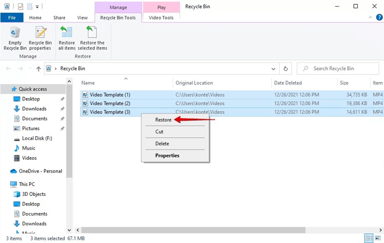The width and height of the screenshot is (384, 243).
Task: Select This PC in navigation pane
Action: (x=27, y=184)
